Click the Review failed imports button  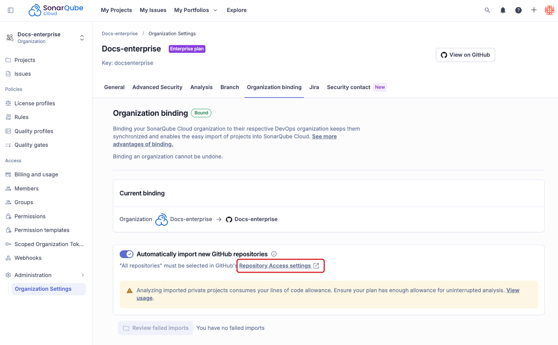tap(155, 328)
